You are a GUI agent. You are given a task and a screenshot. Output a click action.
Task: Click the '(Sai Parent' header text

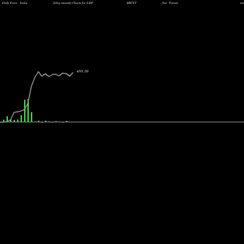coord(170,3)
